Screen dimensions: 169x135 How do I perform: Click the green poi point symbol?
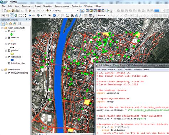coord(11,34)
